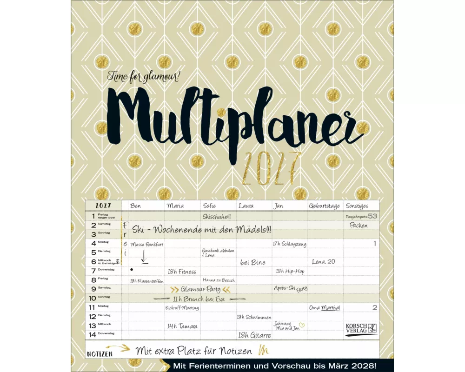
Task: Click the 'Hanna zu Besuch' entry
Action: (x=219, y=280)
